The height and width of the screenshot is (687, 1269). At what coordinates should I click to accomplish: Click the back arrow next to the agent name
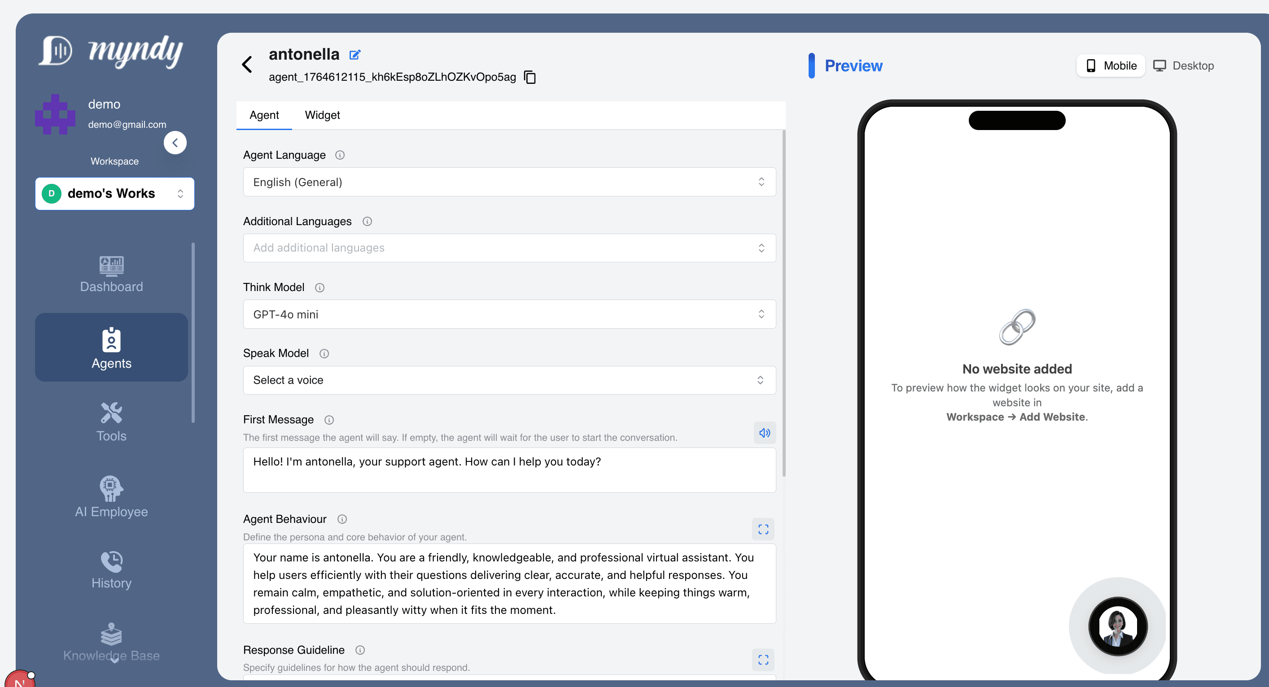[247, 65]
